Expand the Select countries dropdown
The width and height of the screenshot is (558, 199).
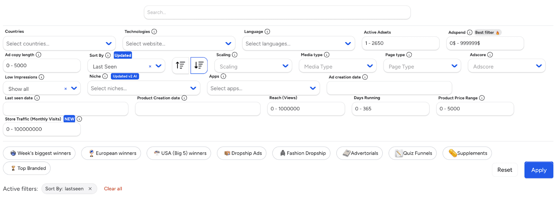59,43
